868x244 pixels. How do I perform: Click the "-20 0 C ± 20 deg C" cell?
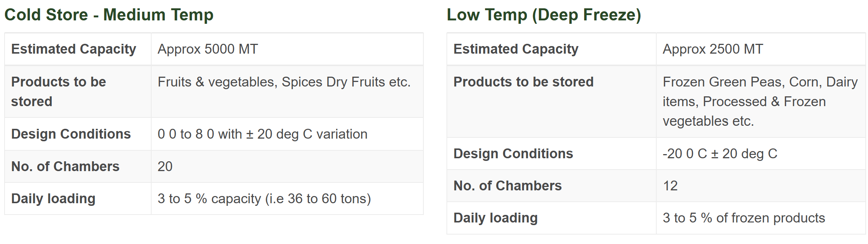[x=720, y=154]
